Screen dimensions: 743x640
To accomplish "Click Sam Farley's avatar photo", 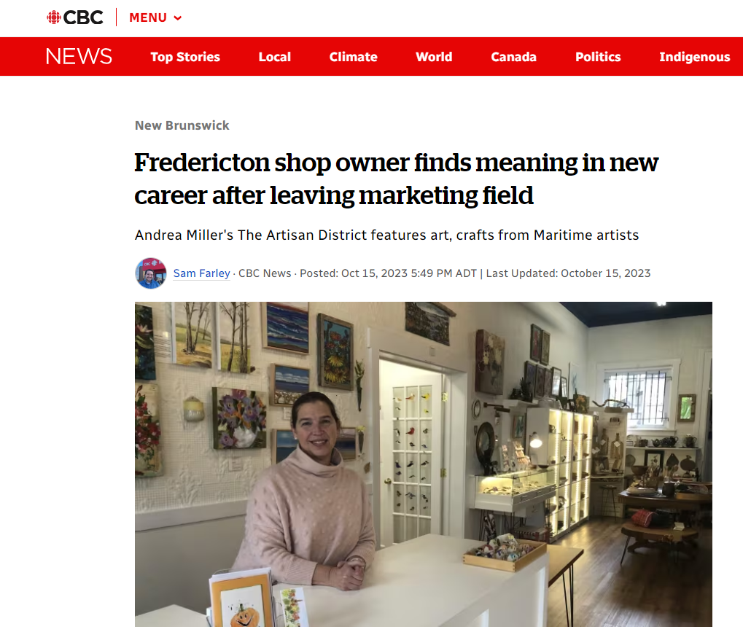I will click(151, 273).
